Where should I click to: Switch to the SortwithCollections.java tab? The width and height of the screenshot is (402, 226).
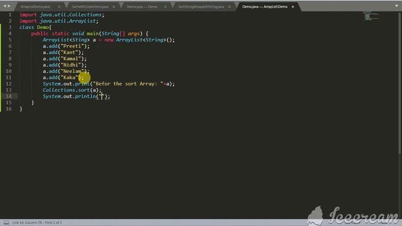pos(90,7)
